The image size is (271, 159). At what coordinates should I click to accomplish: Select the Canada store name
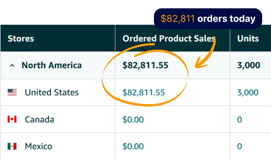40,120
